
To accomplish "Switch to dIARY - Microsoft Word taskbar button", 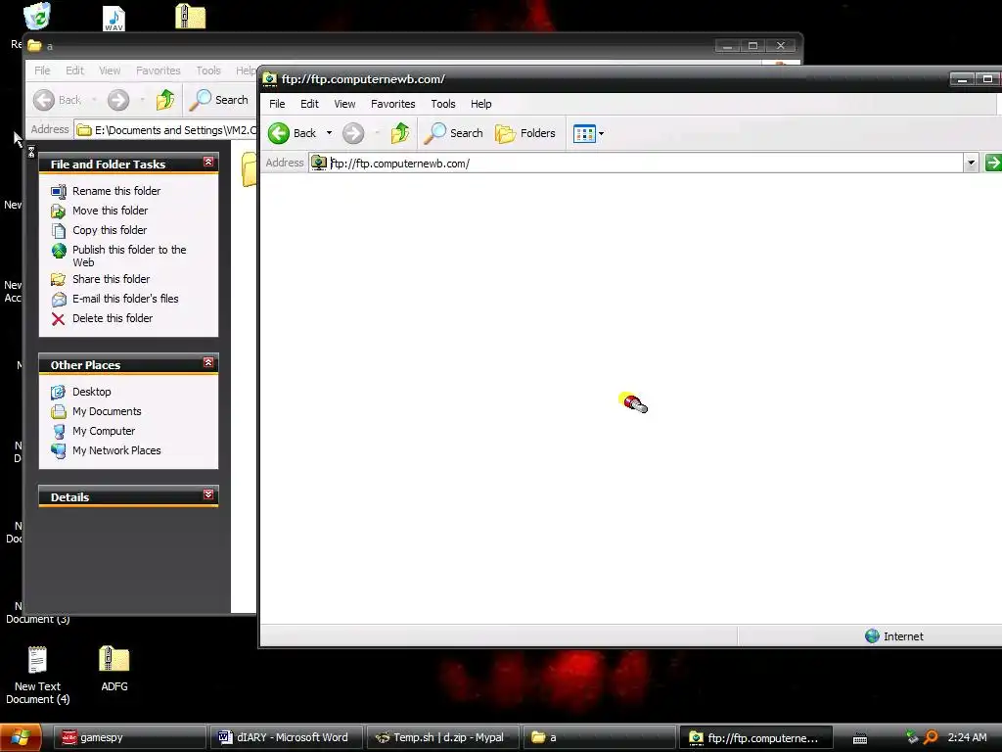I will pyautogui.click(x=287, y=737).
